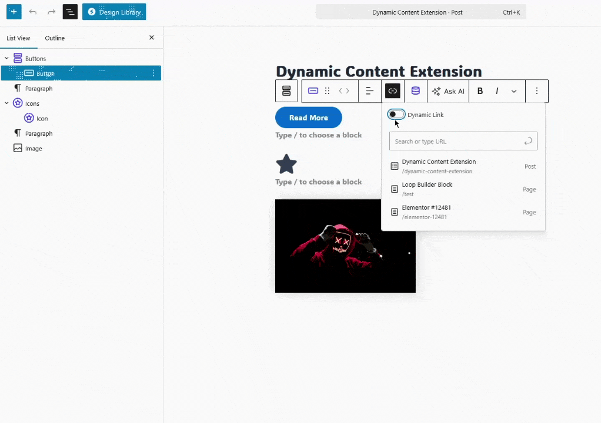The height and width of the screenshot is (423, 601).
Task: Open the Design Library
Action: [x=114, y=12]
